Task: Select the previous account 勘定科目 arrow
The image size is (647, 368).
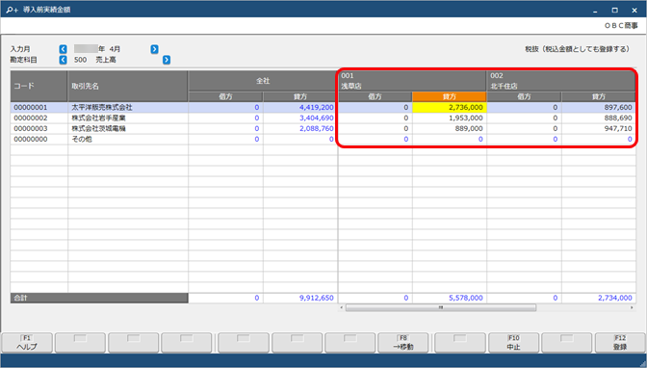Action: point(63,60)
